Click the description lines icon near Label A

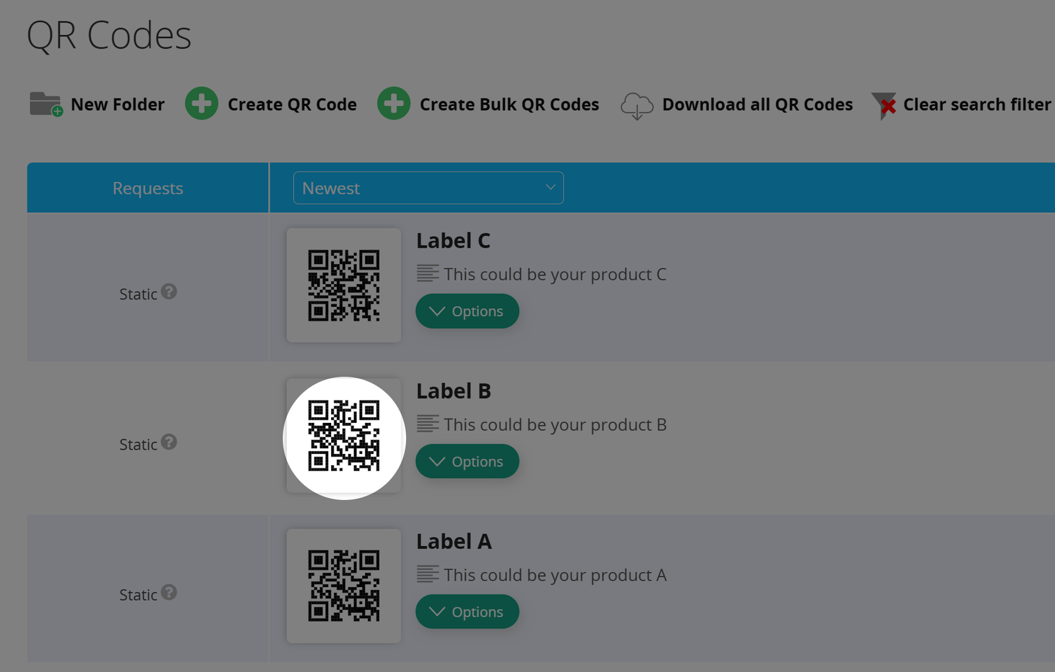point(427,573)
